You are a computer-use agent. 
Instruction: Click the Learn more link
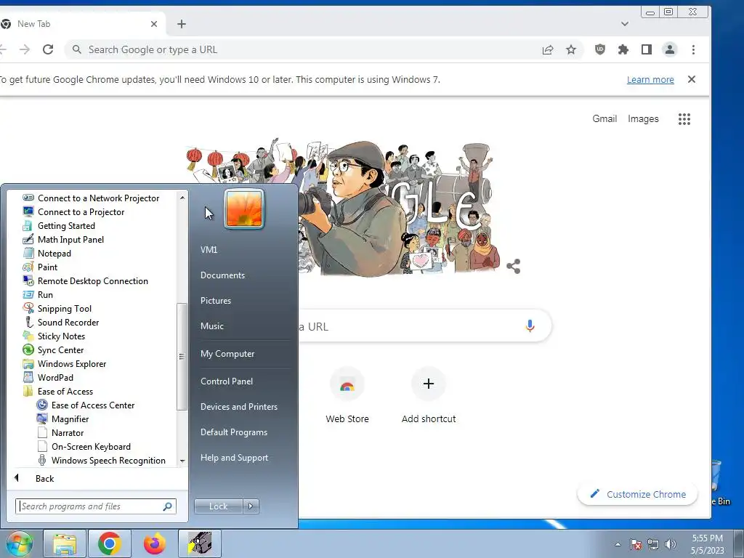(650, 80)
